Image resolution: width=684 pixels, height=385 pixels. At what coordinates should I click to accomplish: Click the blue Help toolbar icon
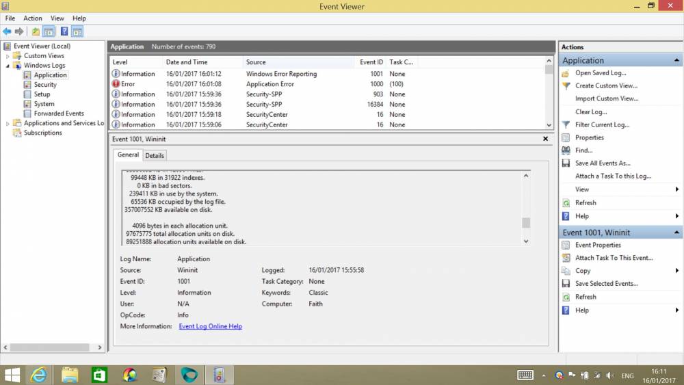coord(64,31)
